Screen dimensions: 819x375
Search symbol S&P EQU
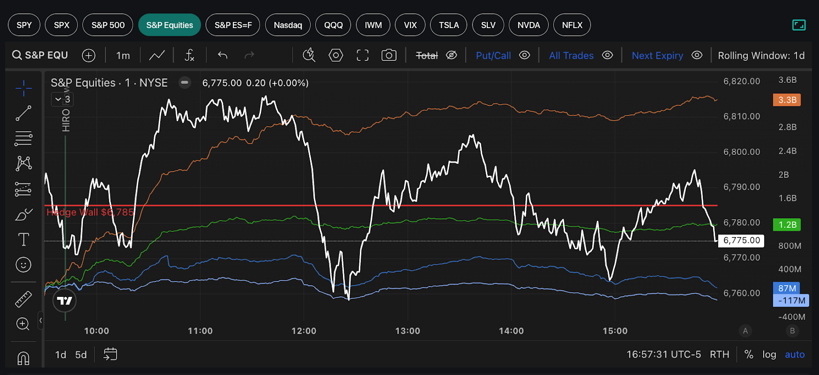point(40,55)
